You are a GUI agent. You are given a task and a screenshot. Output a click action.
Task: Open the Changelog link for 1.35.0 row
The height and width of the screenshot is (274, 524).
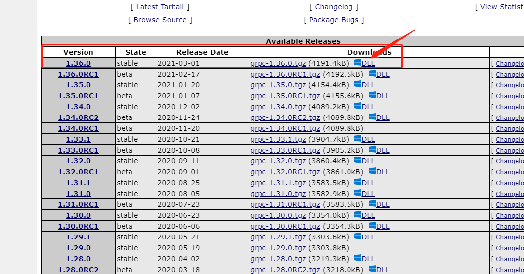click(510, 85)
